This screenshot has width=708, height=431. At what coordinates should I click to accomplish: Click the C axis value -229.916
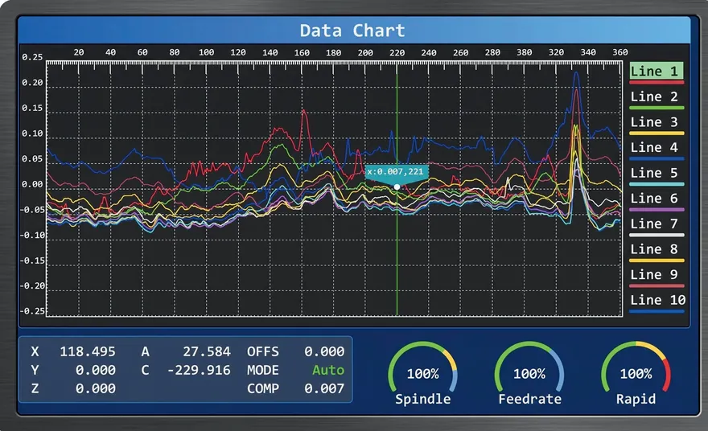pos(199,370)
